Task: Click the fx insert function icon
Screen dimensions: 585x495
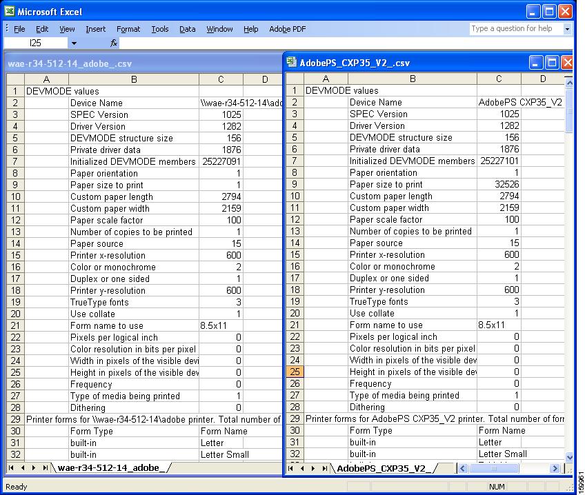Action: 114,43
